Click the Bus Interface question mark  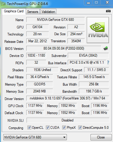tap(108, 62)
